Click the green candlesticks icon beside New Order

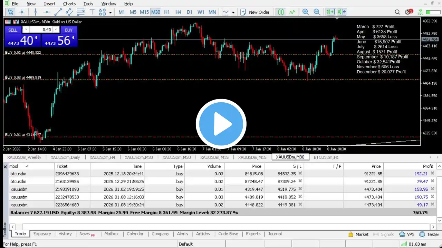[x=281, y=12]
